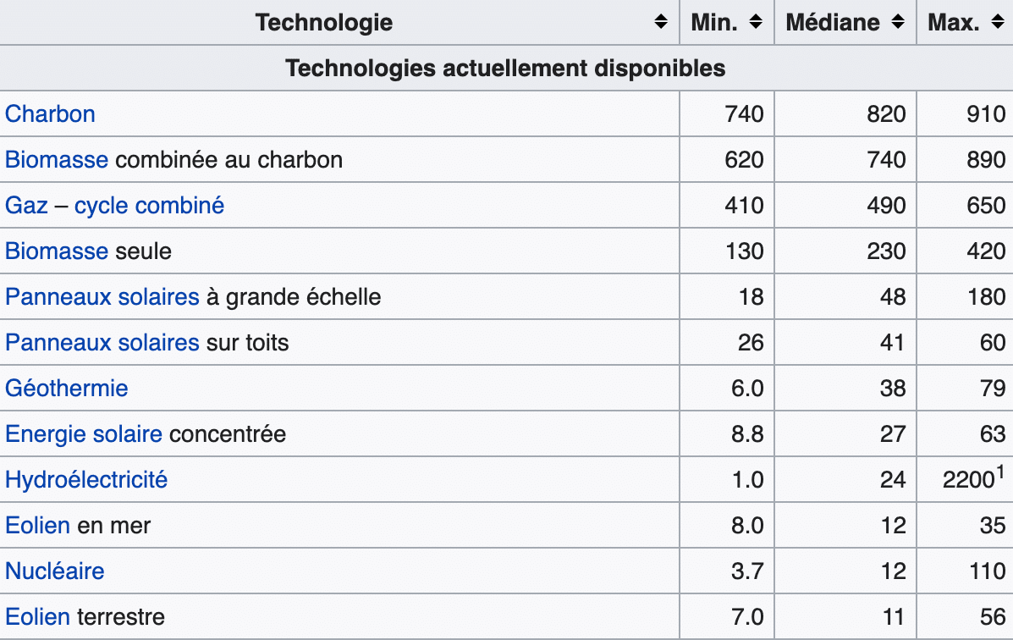Open Eolien link in the en mer row

[x=37, y=526]
